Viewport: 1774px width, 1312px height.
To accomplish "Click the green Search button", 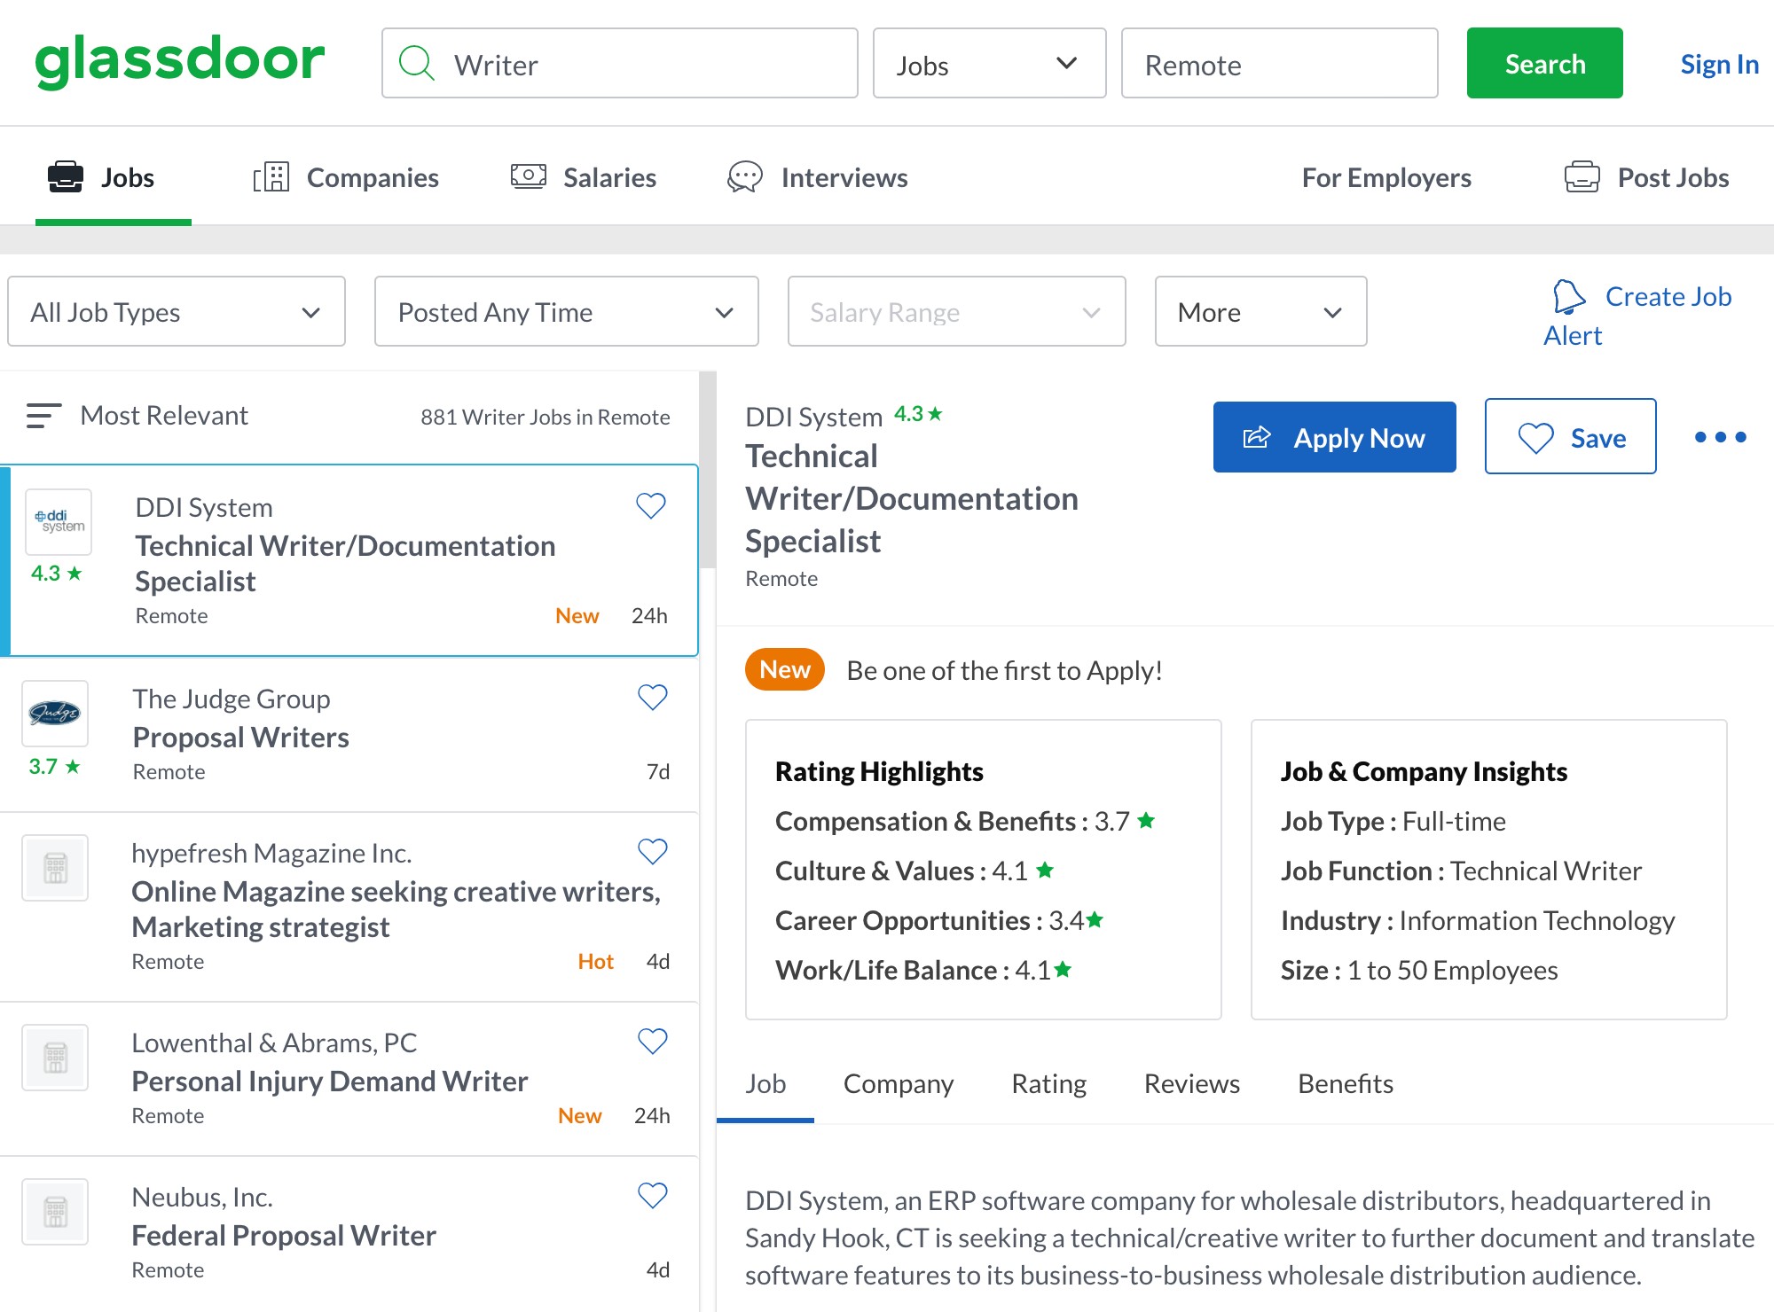I will 1544,63.
